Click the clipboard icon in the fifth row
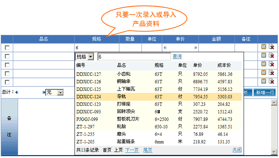279x158 pixels. [x=263, y=81]
